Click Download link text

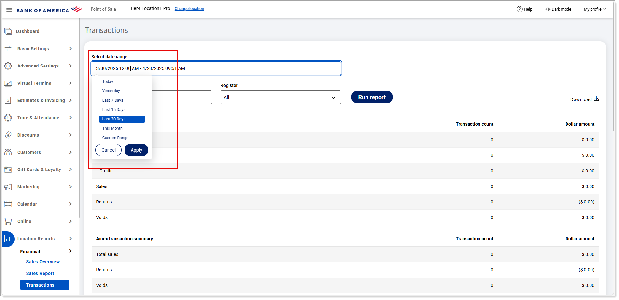(581, 99)
